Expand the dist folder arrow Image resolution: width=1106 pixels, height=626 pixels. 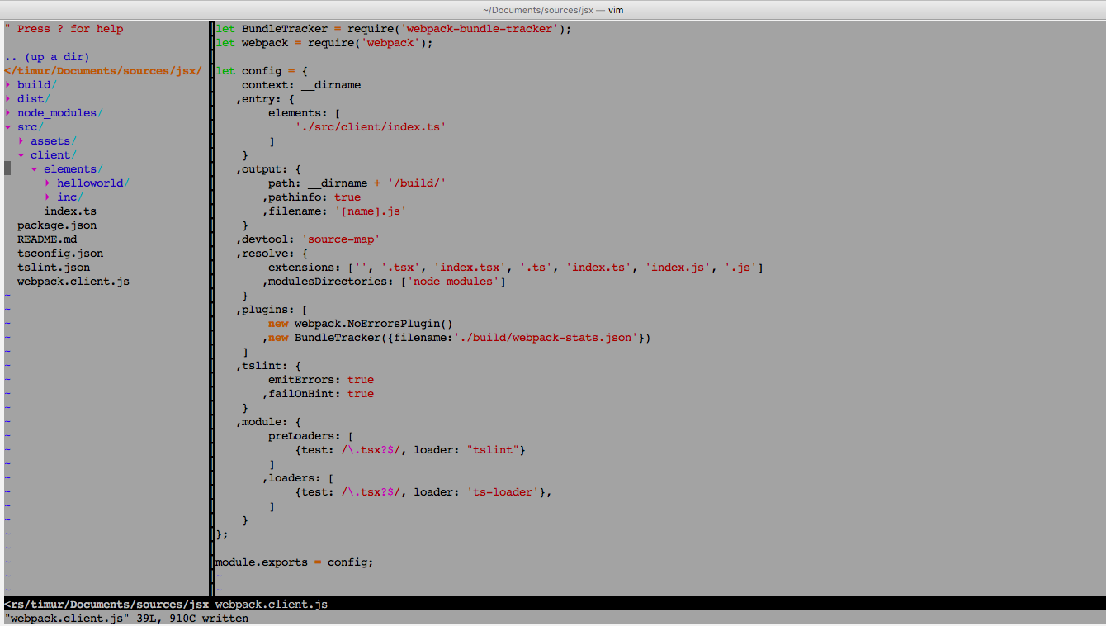7,99
